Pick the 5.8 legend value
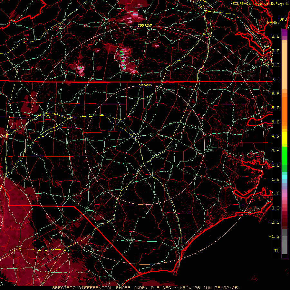 275,108
